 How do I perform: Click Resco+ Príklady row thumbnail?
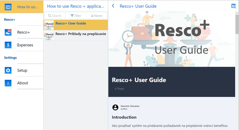pos(49,36)
